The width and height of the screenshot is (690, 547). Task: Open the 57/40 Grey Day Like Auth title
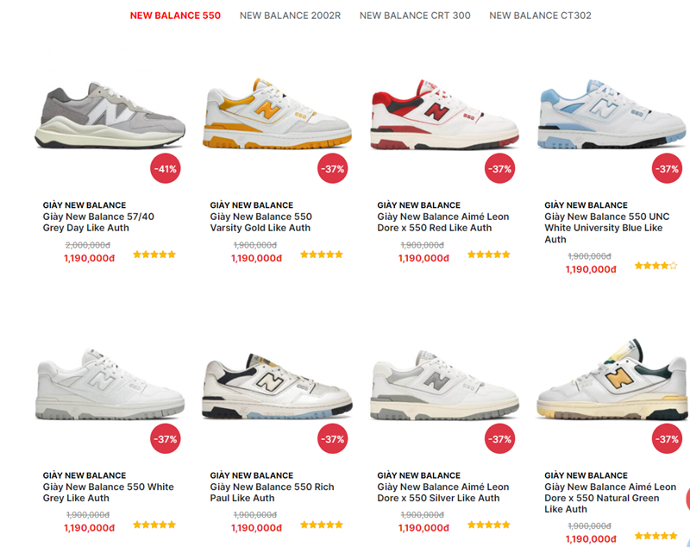click(x=98, y=223)
